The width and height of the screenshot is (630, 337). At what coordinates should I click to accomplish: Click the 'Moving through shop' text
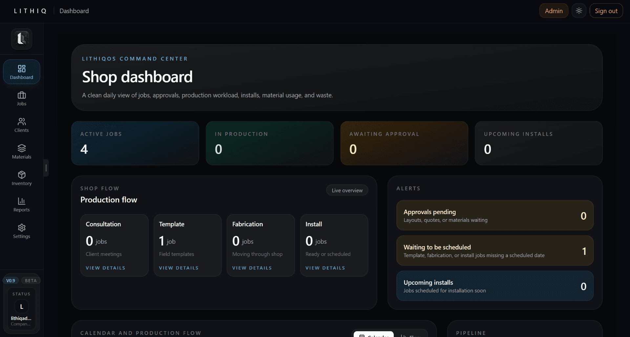[x=257, y=254]
